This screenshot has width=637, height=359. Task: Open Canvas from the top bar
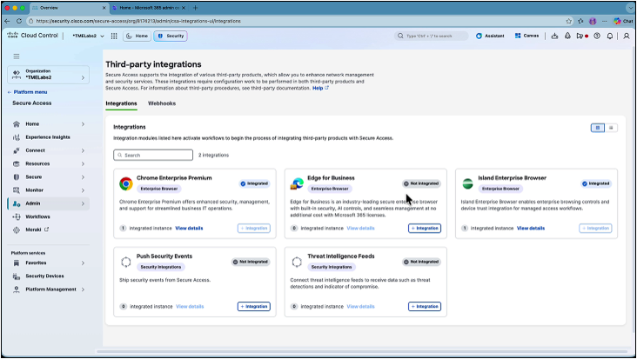click(x=526, y=37)
